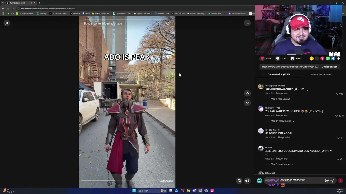Switch to Videos del creador tab
The height and width of the screenshot is (194, 346).
tap(321, 75)
